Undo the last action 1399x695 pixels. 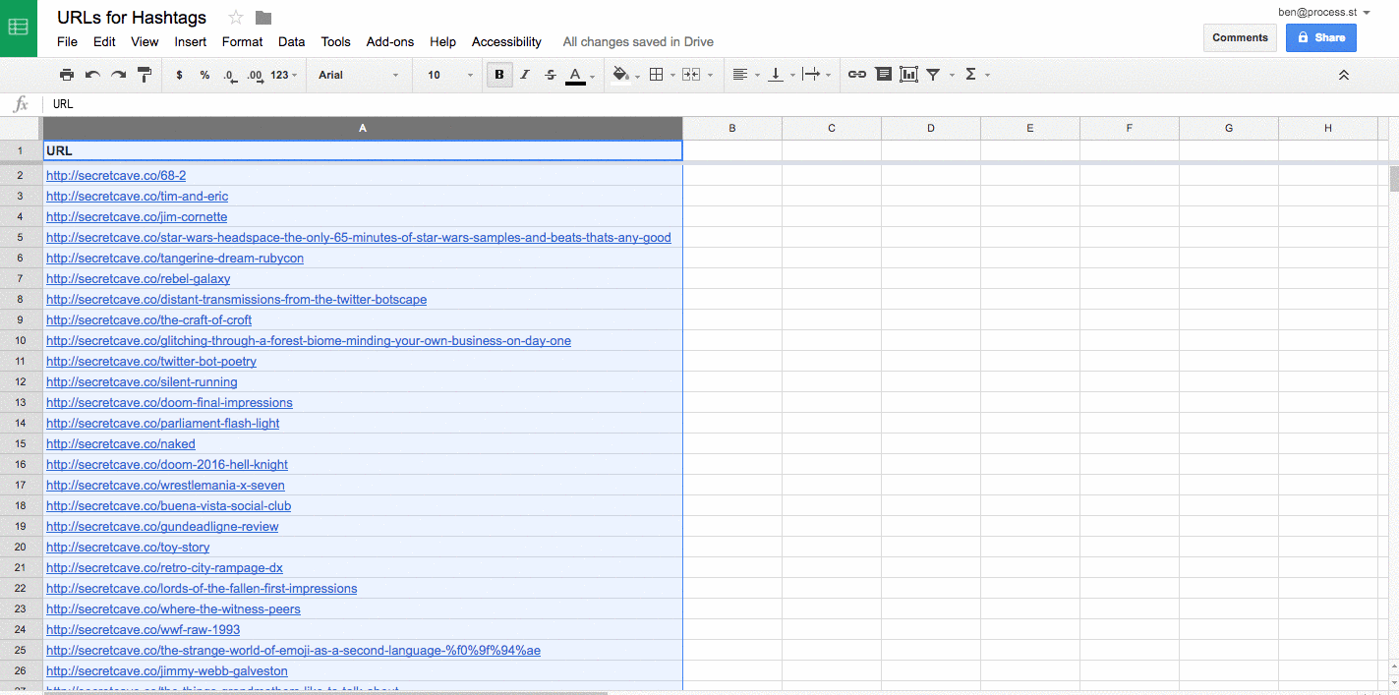pyautogui.click(x=92, y=75)
